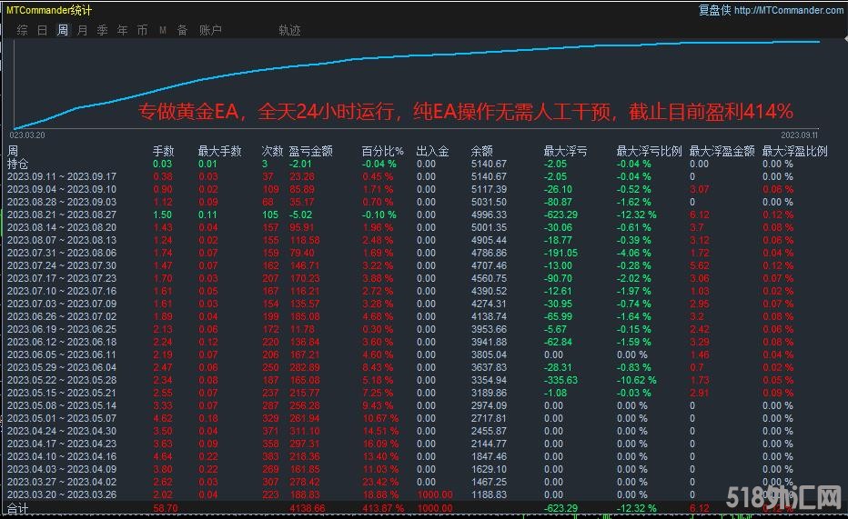
Task: Open the 季 quarterly statistics tab
Action: coord(103,30)
